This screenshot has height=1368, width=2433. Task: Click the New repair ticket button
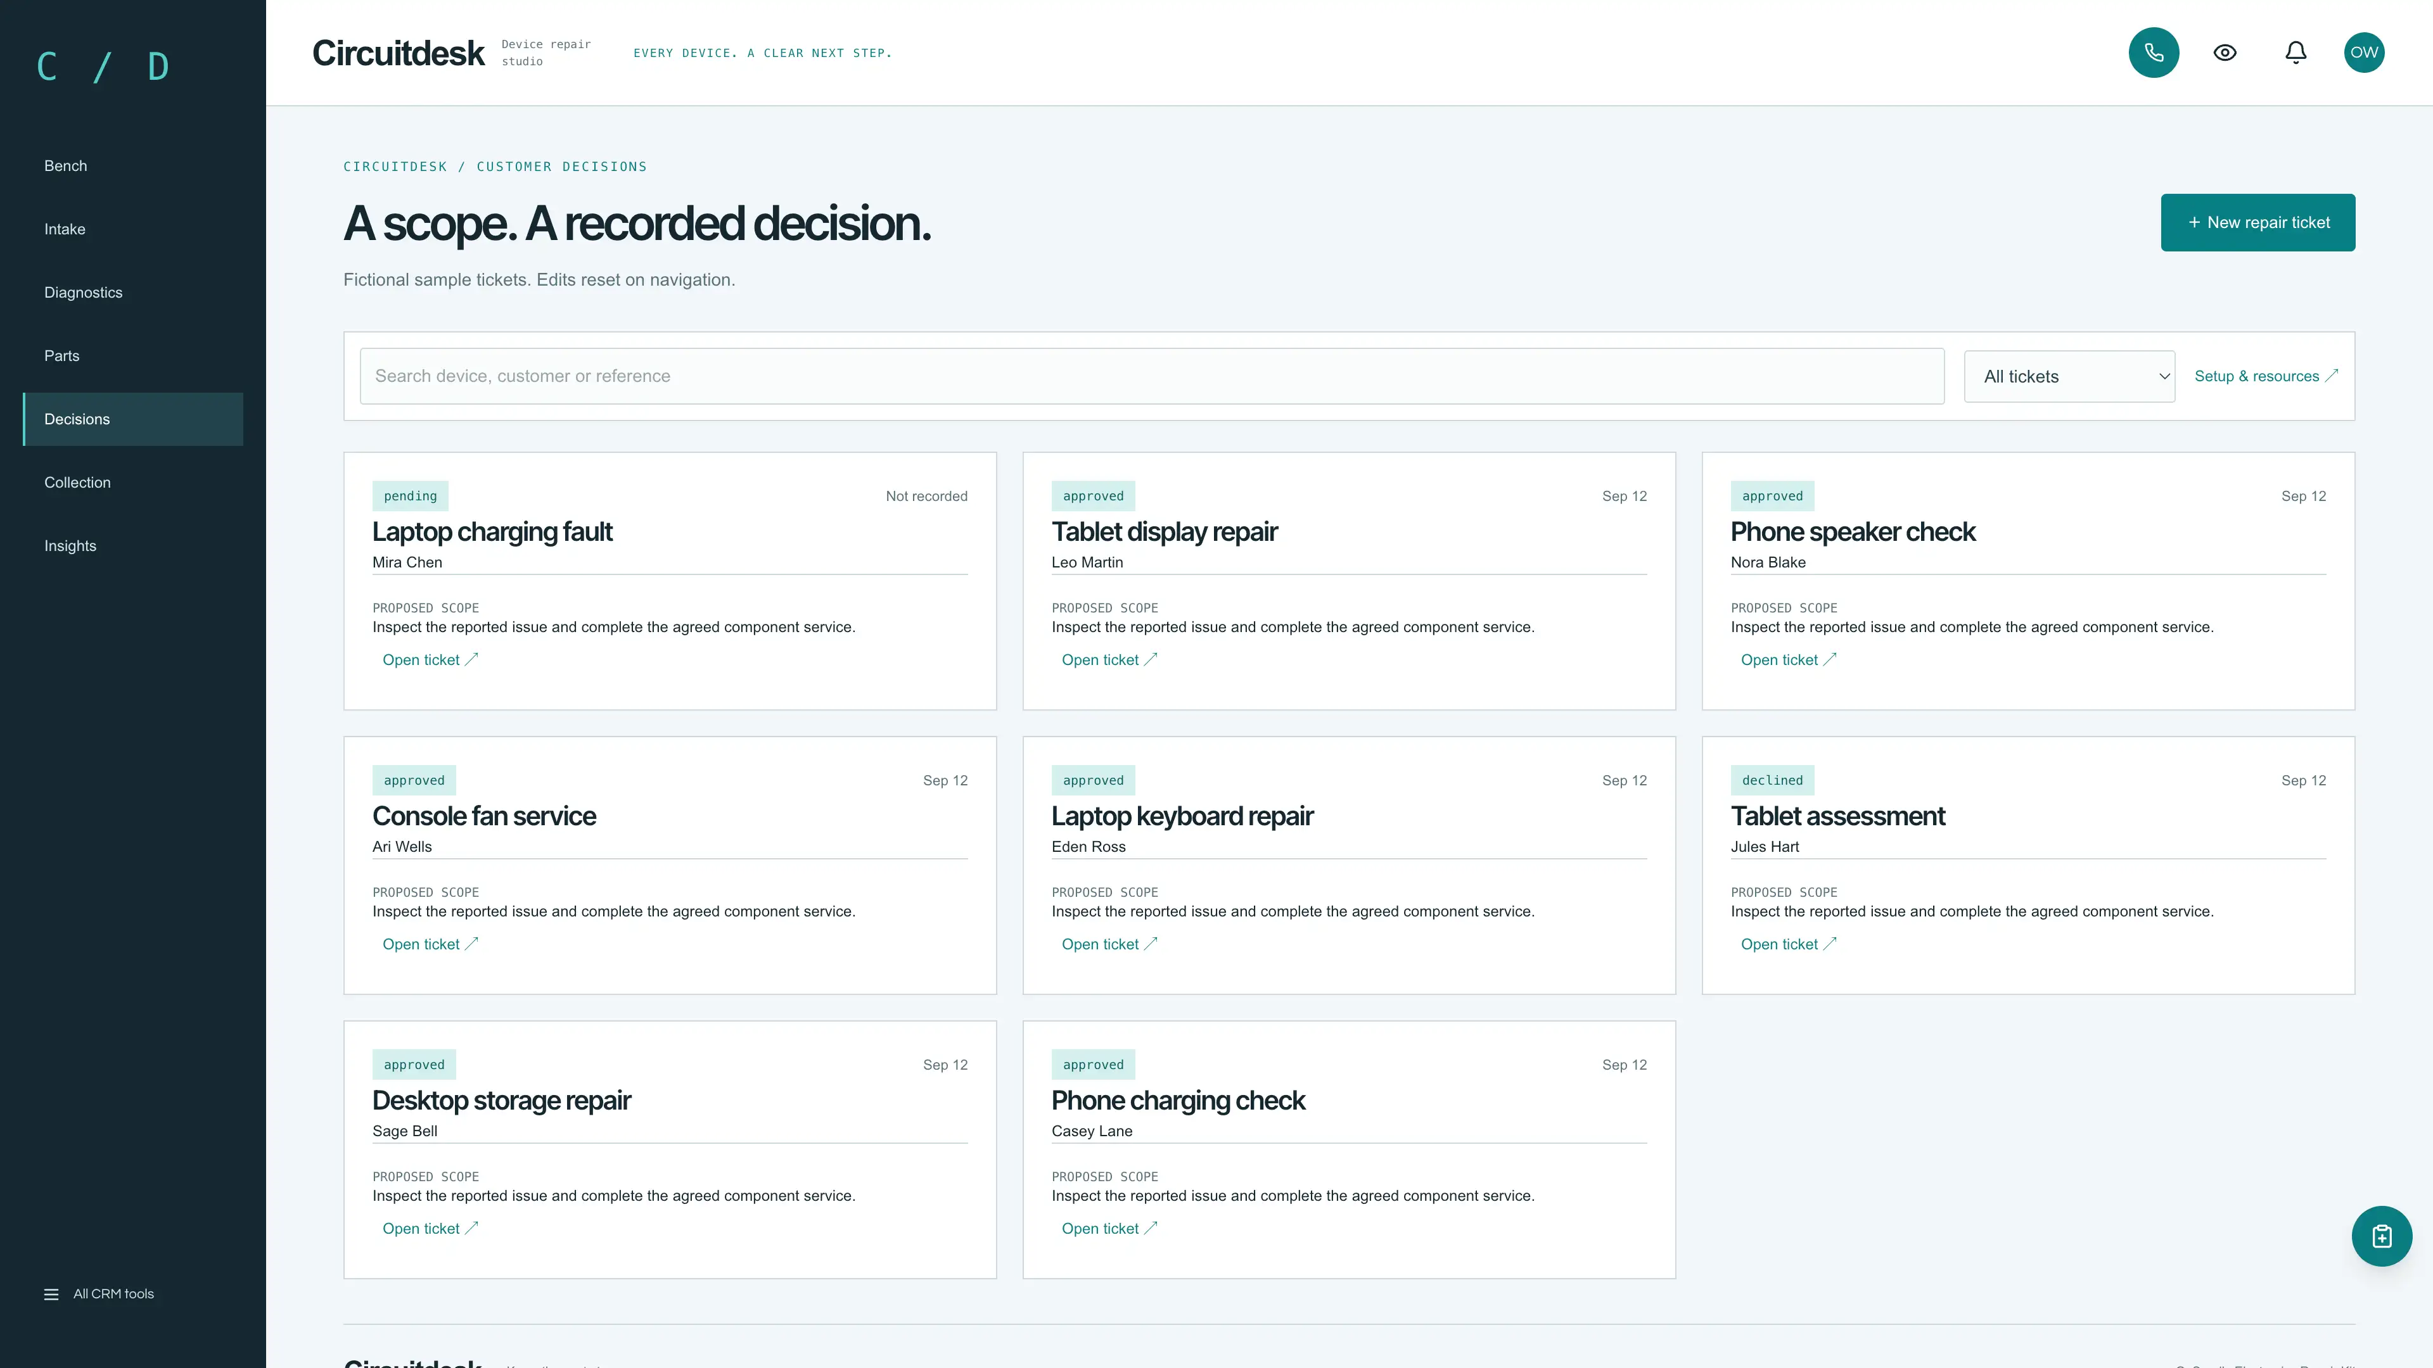click(2257, 223)
